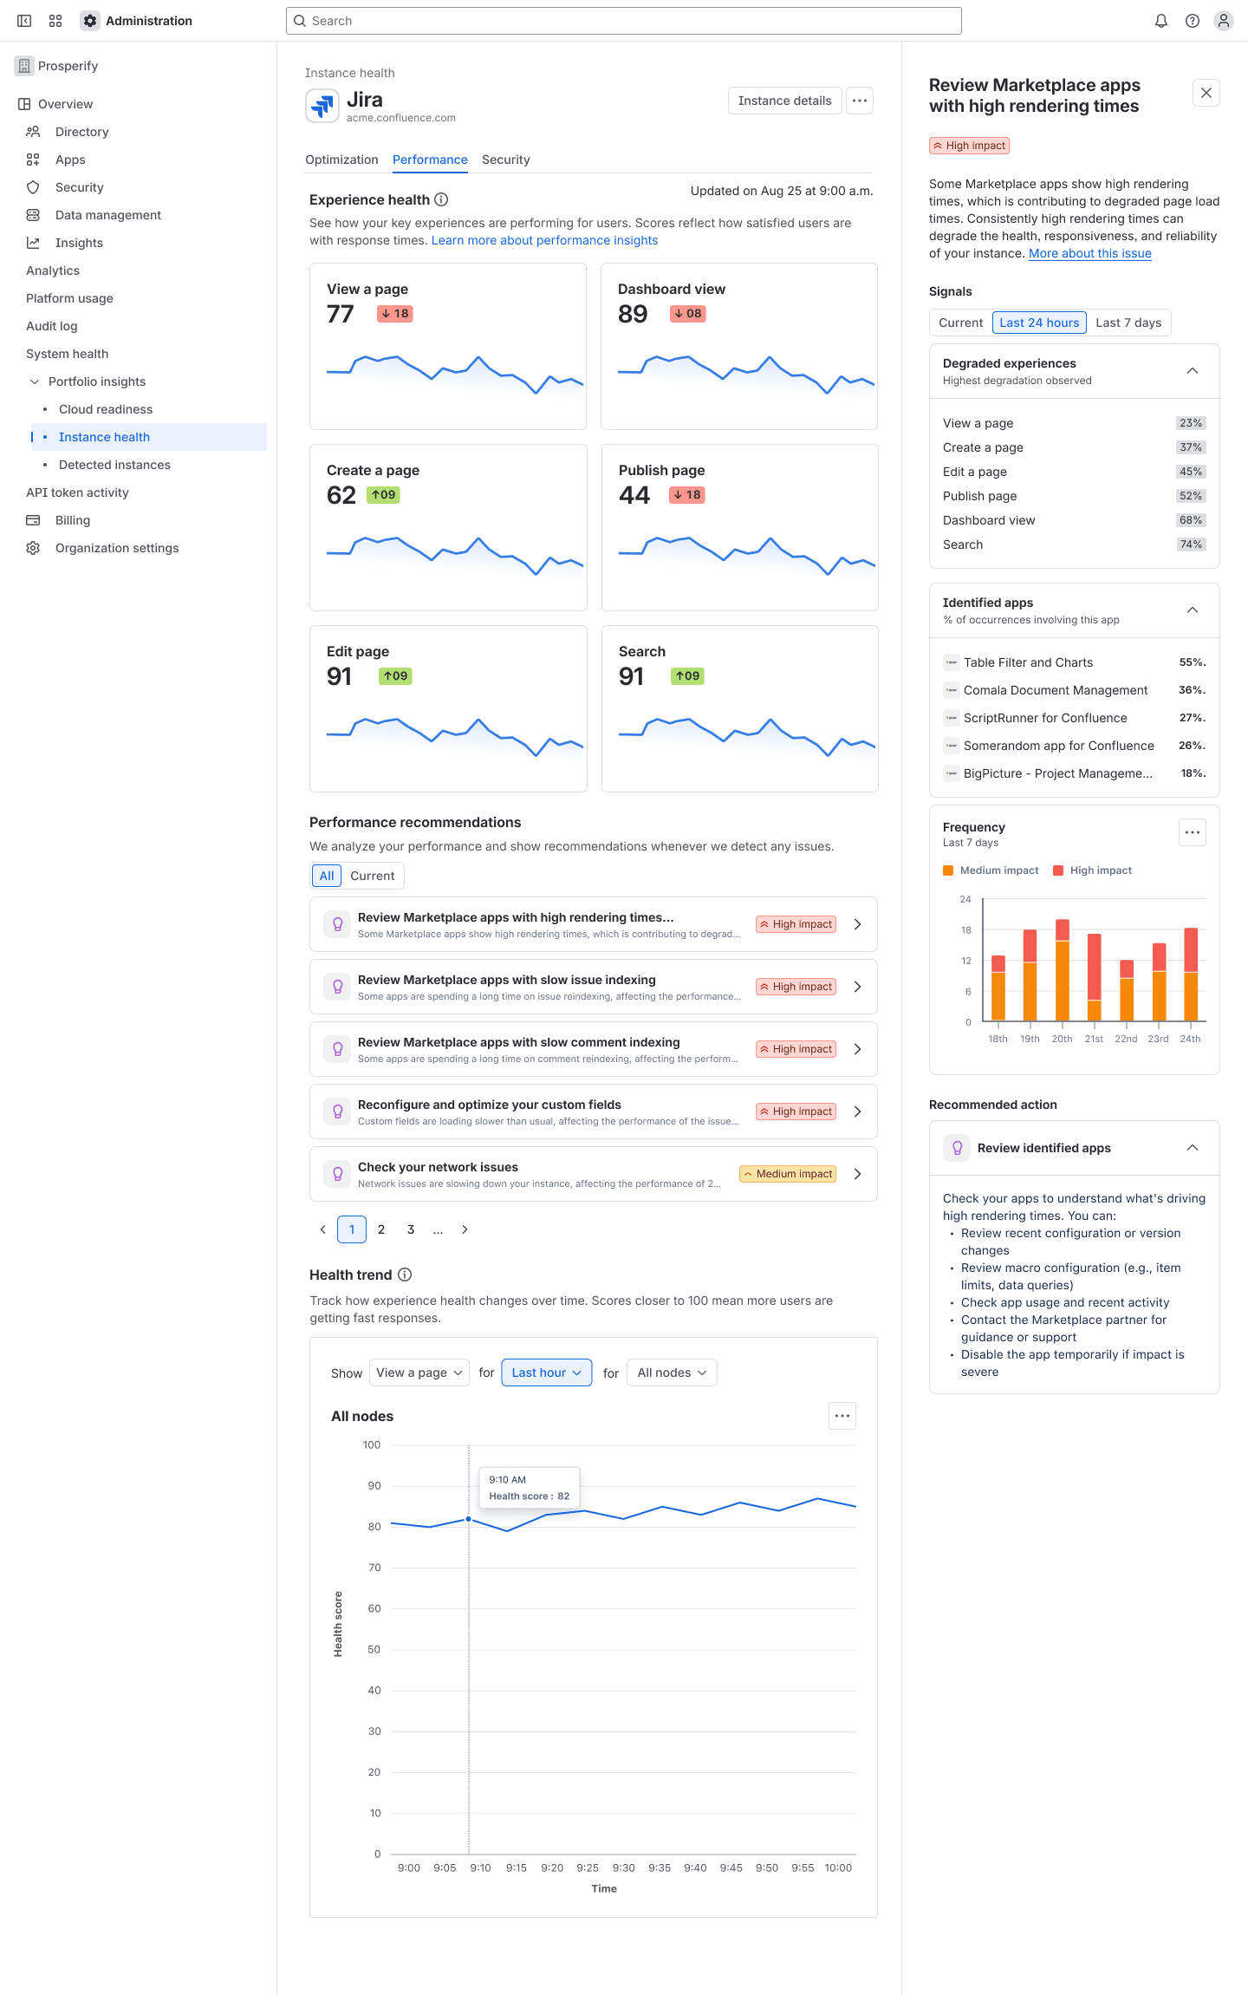Collapse the Degraded experiences section

(1193, 371)
